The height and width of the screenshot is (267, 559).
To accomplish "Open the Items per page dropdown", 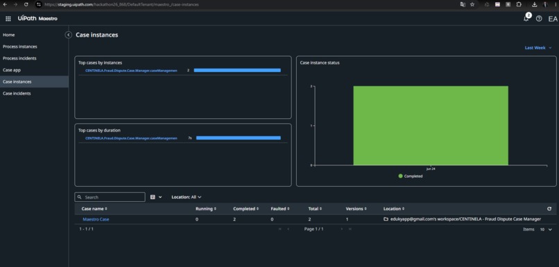I will pos(546,230).
